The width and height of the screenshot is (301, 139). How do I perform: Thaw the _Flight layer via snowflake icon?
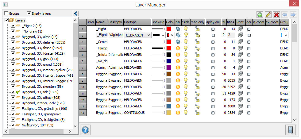[x=178, y=29]
